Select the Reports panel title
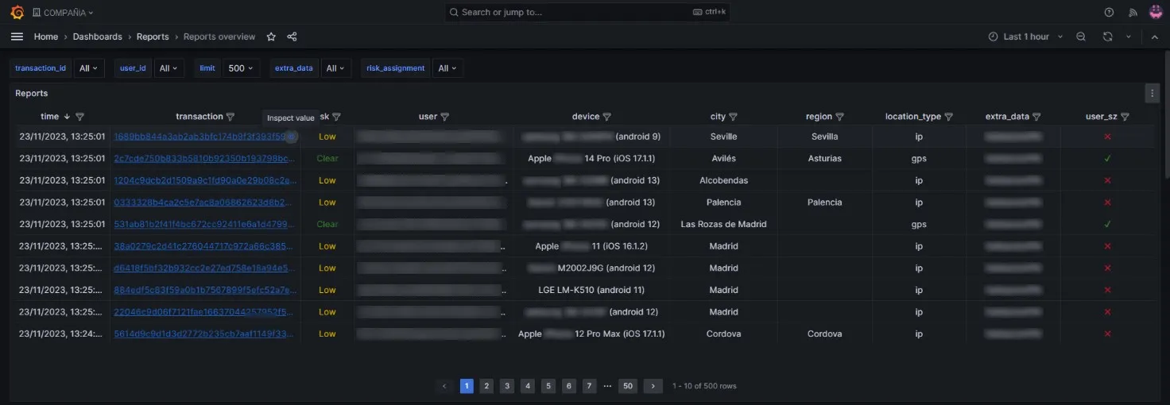Screen dimensions: 1170x405 pos(32,93)
